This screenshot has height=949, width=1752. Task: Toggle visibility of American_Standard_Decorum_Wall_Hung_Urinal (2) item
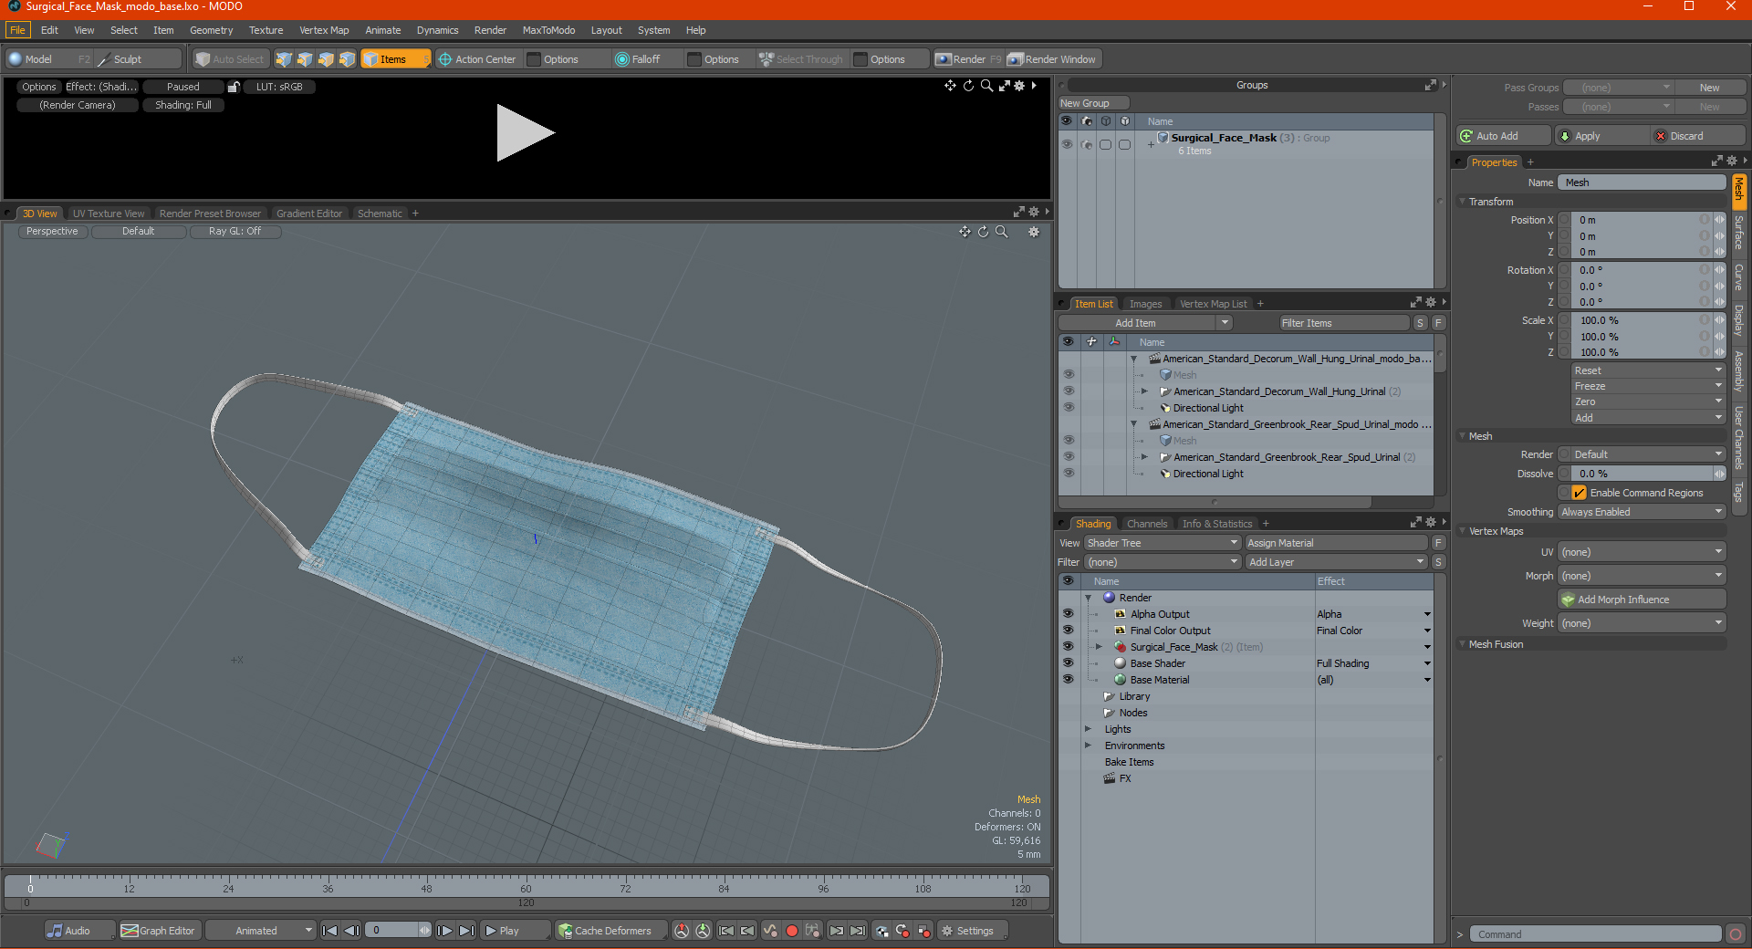coord(1068,391)
